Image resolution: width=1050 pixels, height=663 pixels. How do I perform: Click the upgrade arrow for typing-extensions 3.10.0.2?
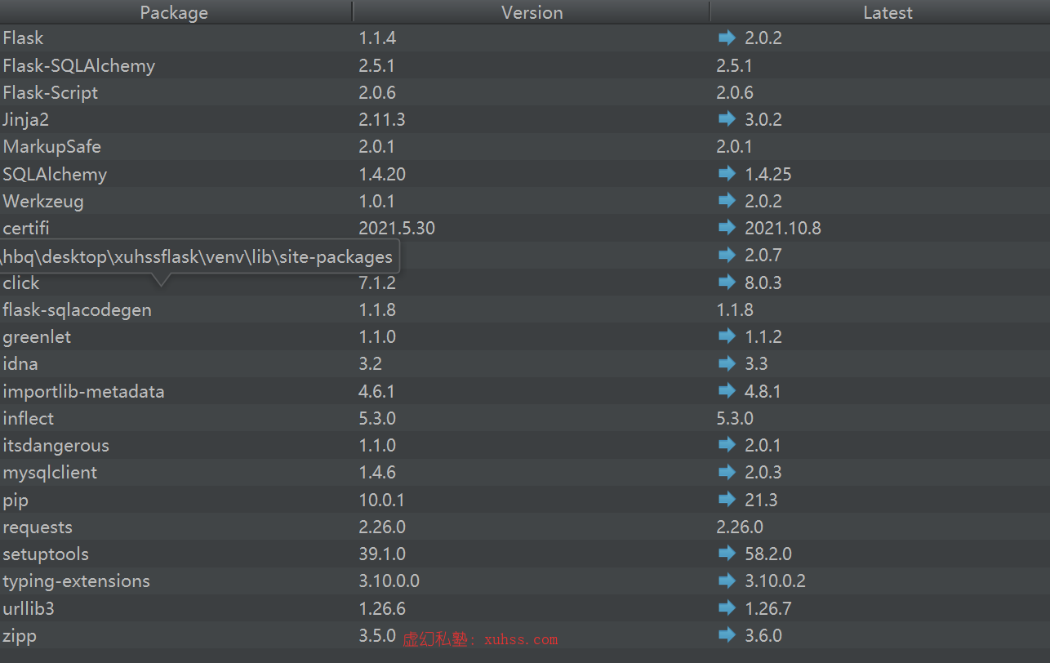[727, 581]
